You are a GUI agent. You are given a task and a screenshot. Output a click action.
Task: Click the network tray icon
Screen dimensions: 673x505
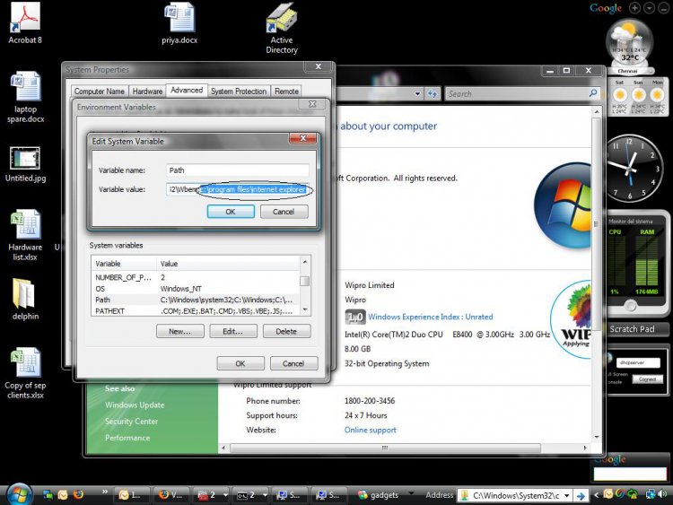pyautogui.click(x=651, y=494)
